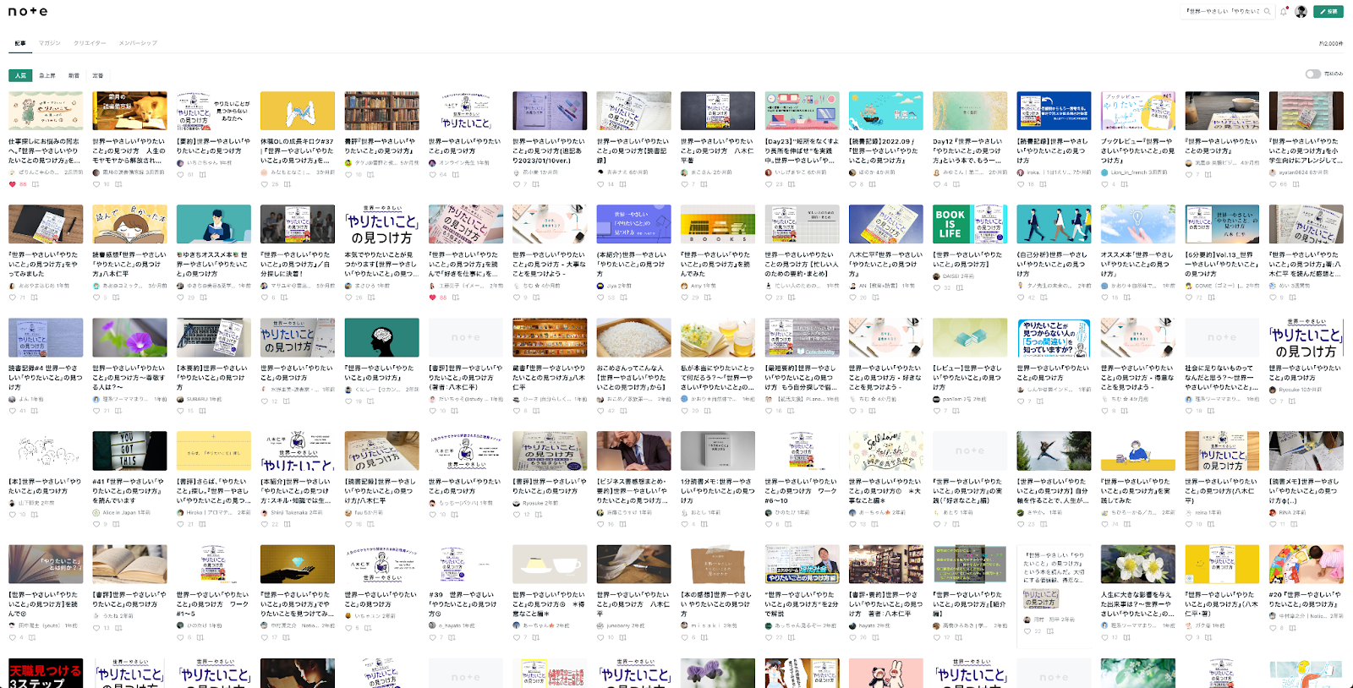The width and height of the screenshot is (1353, 688).
Task: Click the magazine-add icon on the first article
Action: point(35,184)
